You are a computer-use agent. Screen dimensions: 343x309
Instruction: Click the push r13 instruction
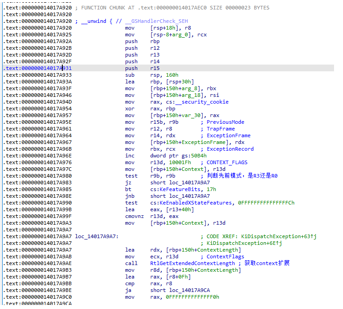click(142, 55)
